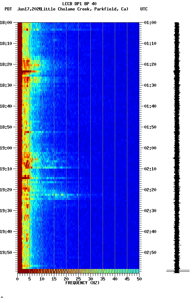Click the 5 Hz frequency axis label
This screenshot has height=301, width=192.
tap(30, 279)
